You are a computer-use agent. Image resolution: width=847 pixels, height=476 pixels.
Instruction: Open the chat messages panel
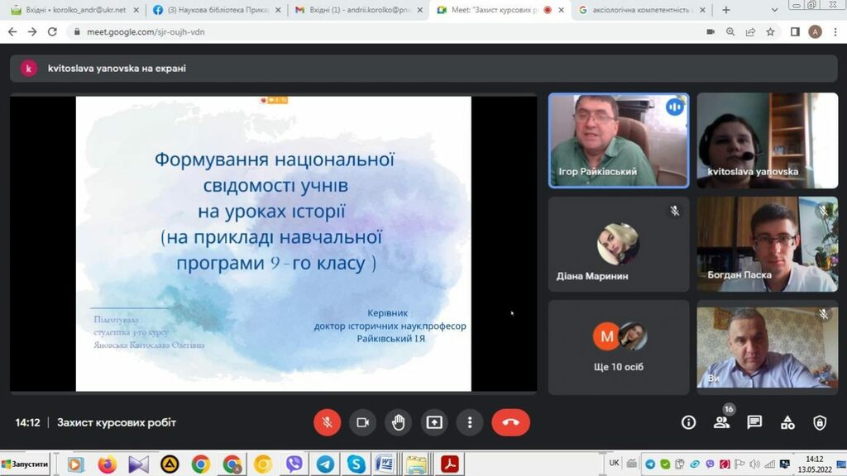click(754, 422)
